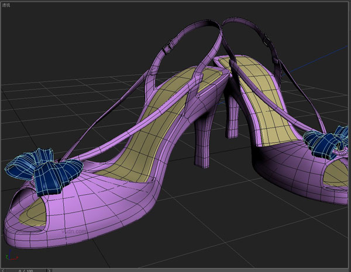
Task: Open the 透视 perspective viewport label menu
Action: point(6,5)
